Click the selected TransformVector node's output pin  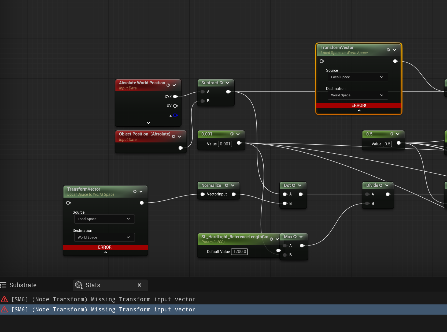coord(395,61)
